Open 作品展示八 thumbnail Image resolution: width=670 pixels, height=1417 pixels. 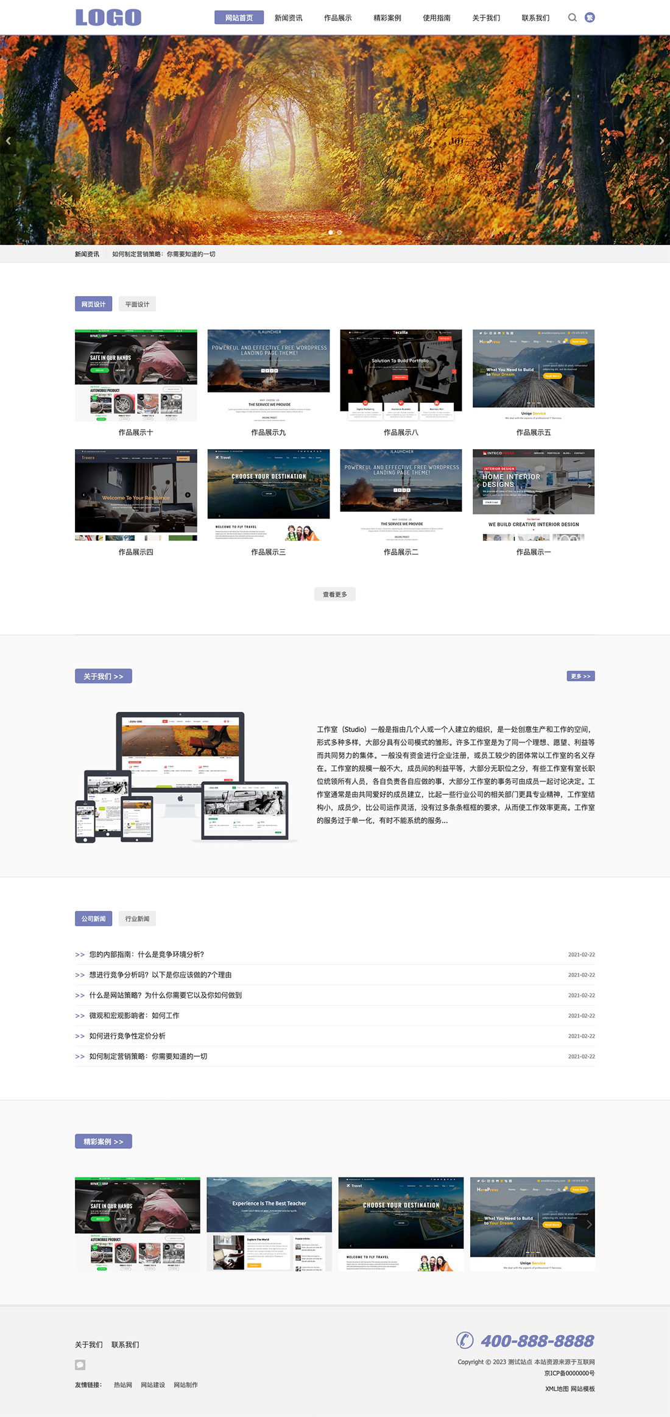tap(401, 375)
